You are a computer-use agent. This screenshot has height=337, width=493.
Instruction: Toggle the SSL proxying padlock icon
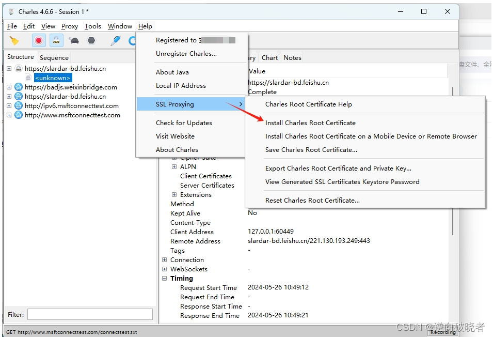pos(56,41)
